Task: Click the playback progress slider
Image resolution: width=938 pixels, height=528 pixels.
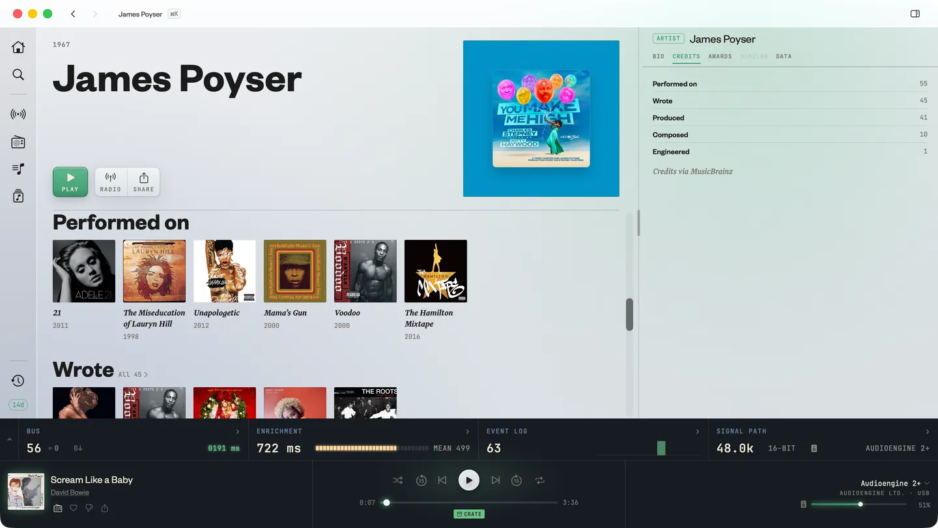Action: 468,503
